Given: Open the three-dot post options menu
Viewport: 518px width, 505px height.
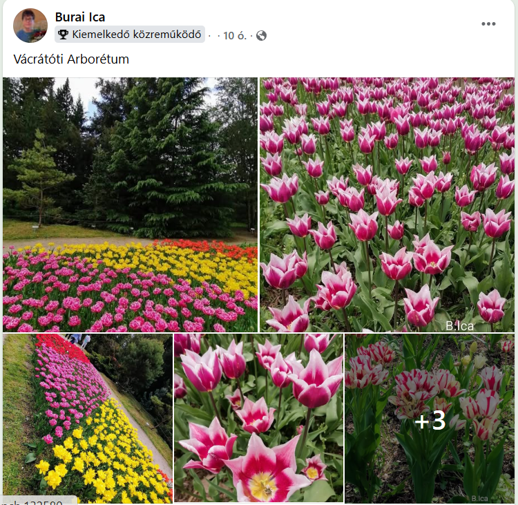Looking at the screenshot, I should coord(488,23).
